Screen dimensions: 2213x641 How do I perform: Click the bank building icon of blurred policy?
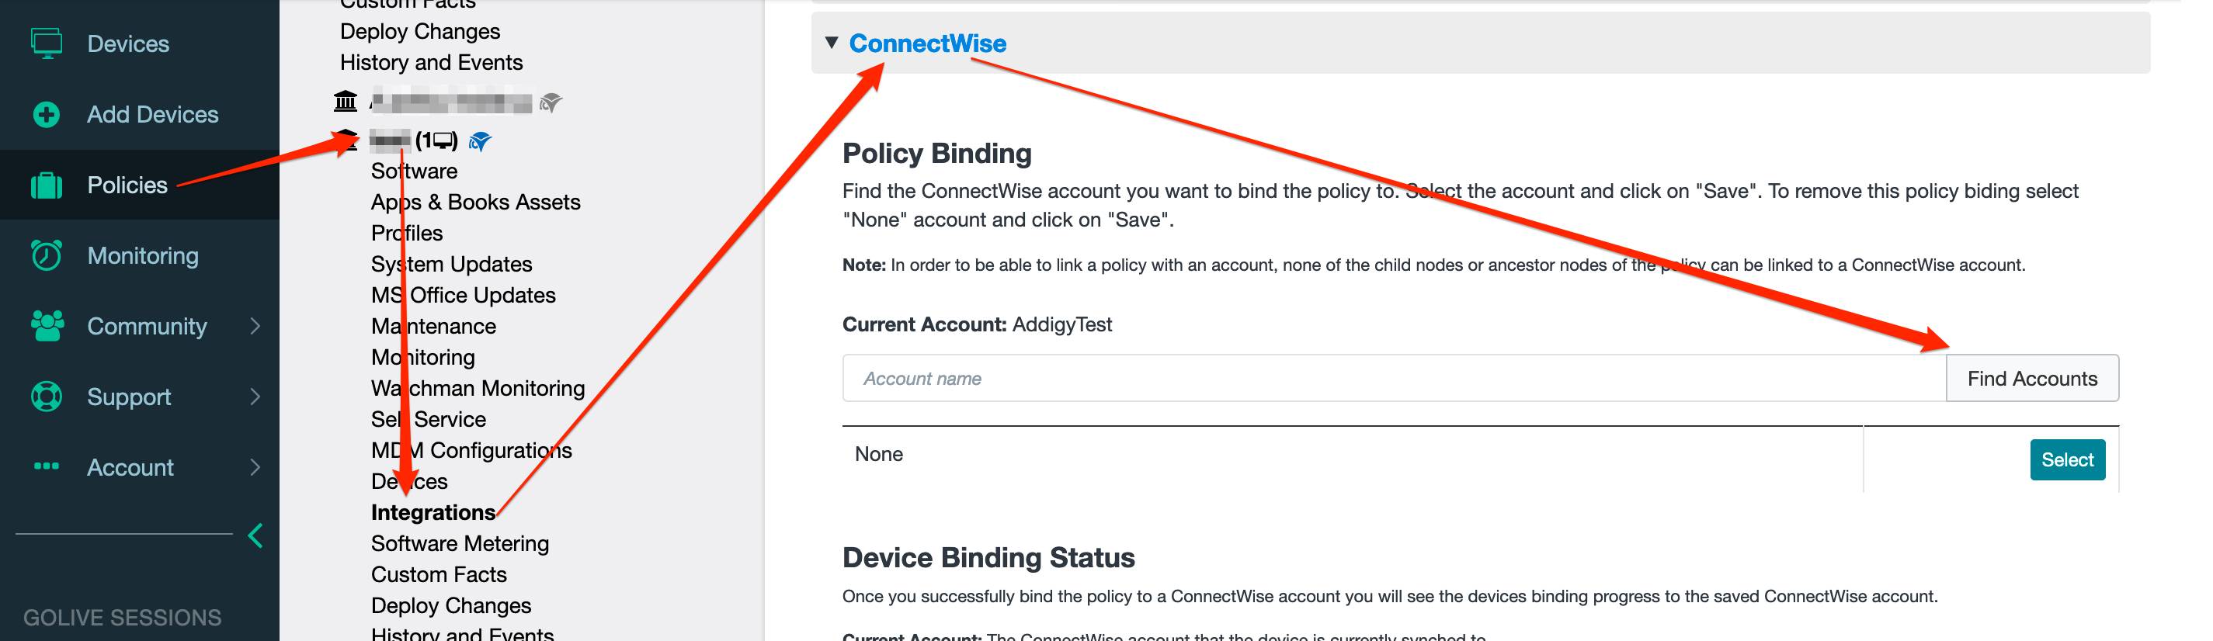(346, 101)
